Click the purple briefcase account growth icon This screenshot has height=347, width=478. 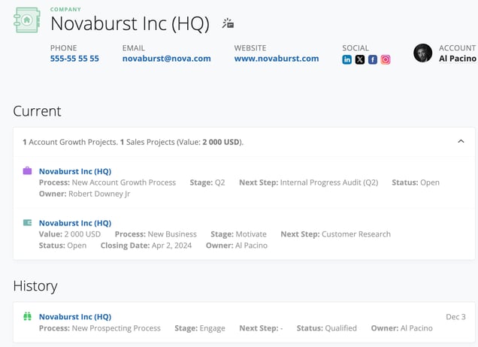click(x=28, y=170)
